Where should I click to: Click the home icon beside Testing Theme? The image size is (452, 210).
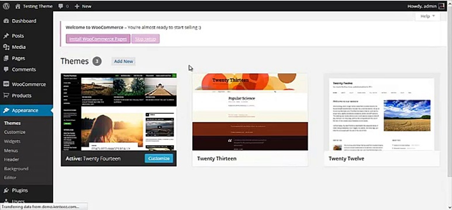(18, 6)
